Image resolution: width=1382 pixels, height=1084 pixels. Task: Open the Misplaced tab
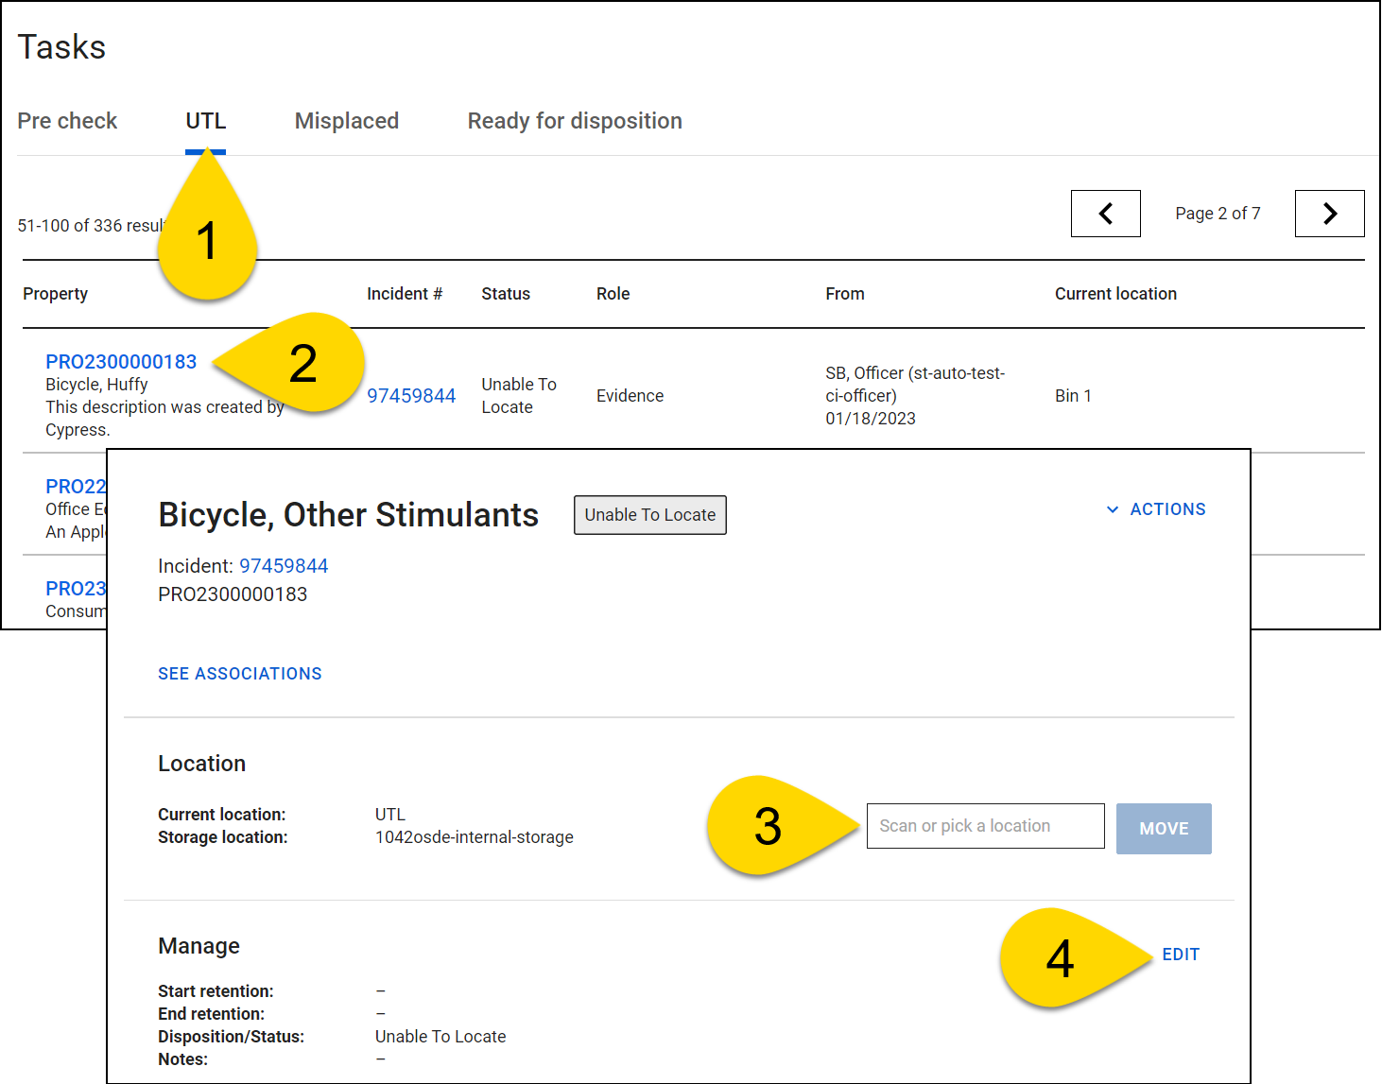346,121
